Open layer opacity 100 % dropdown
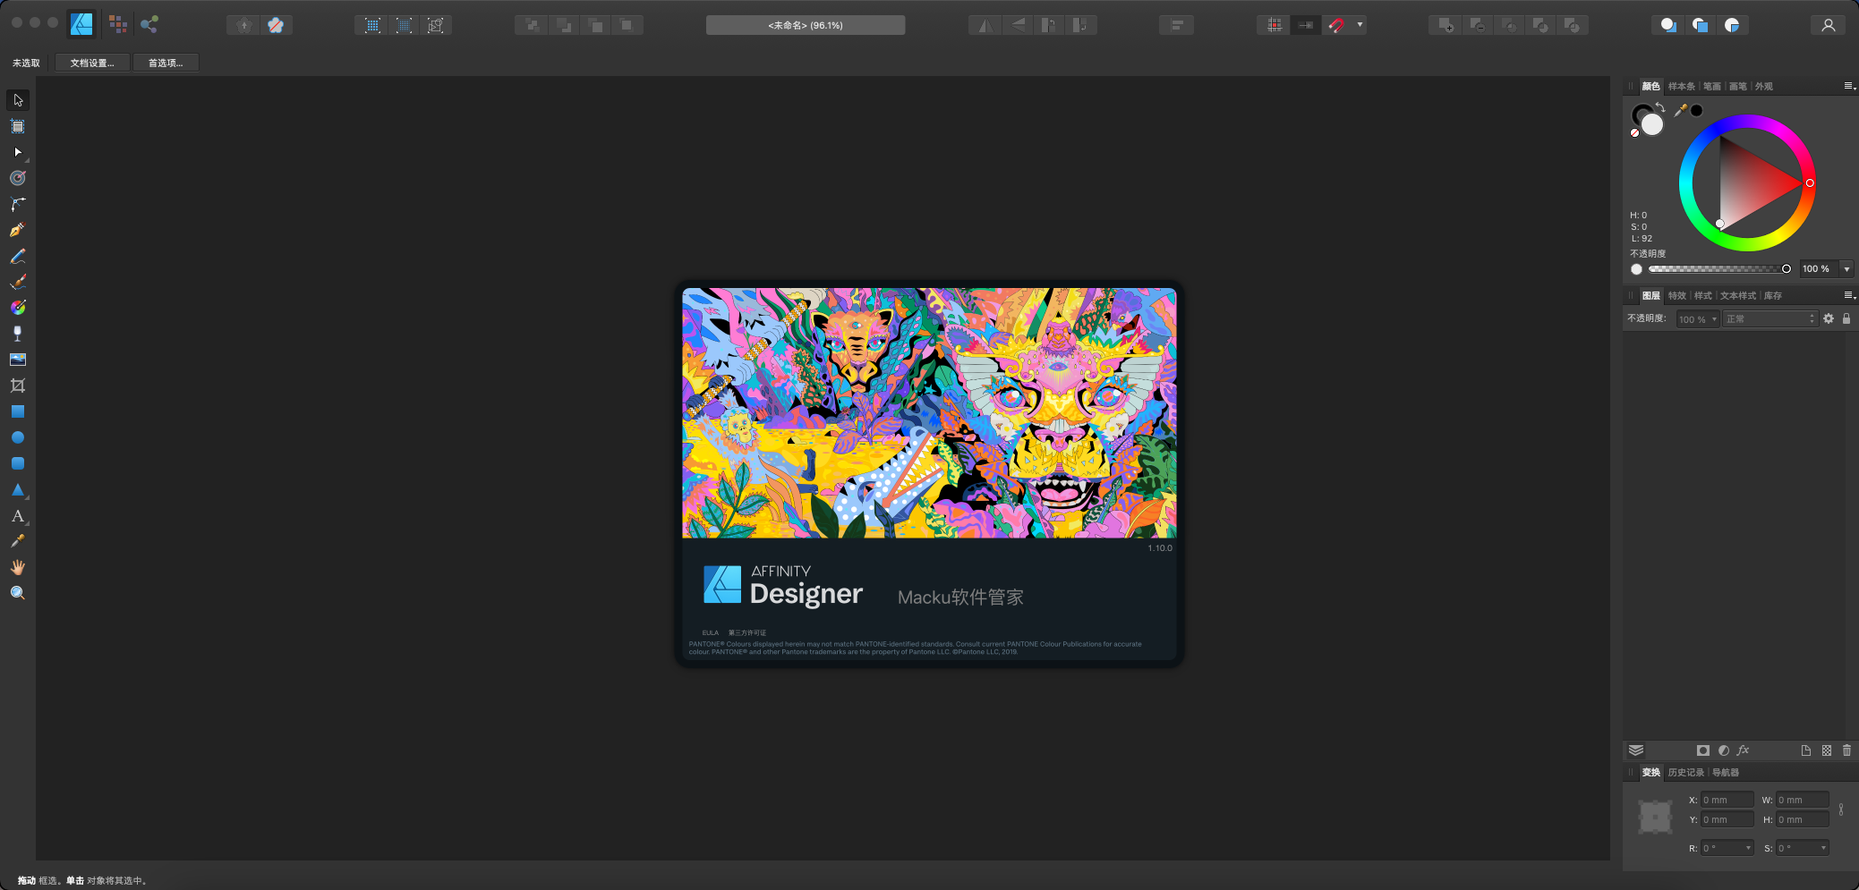The height and width of the screenshot is (890, 1859). pyautogui.click(x=1697, y=319)
